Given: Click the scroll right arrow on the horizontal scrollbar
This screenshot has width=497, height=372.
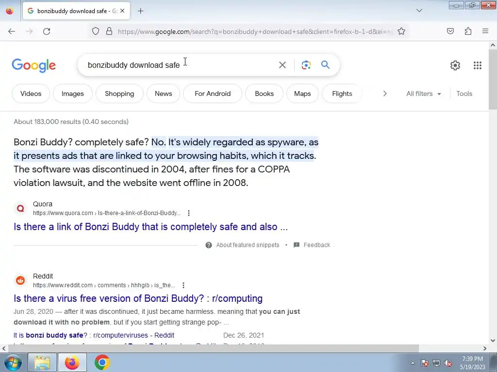Looking at the screenshot, I should [x=485, y=348].
